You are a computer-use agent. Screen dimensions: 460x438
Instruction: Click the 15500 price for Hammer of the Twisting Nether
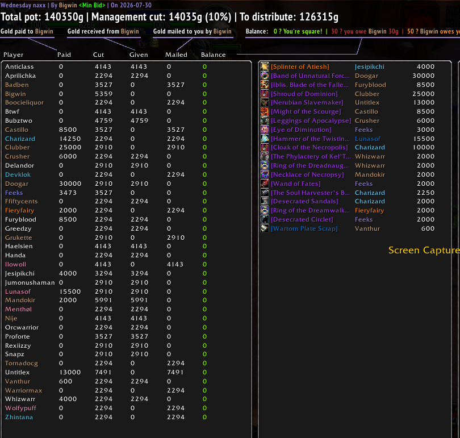(424, 139)
